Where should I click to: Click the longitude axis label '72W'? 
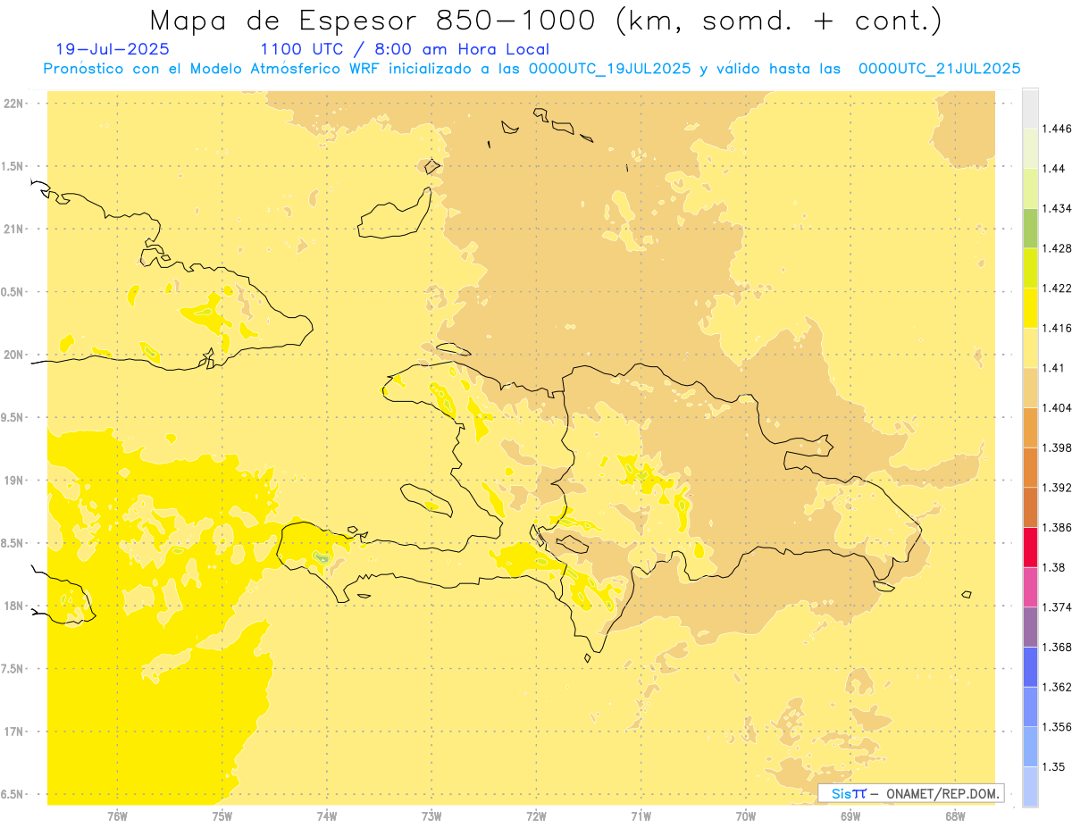tap(536, 815)
